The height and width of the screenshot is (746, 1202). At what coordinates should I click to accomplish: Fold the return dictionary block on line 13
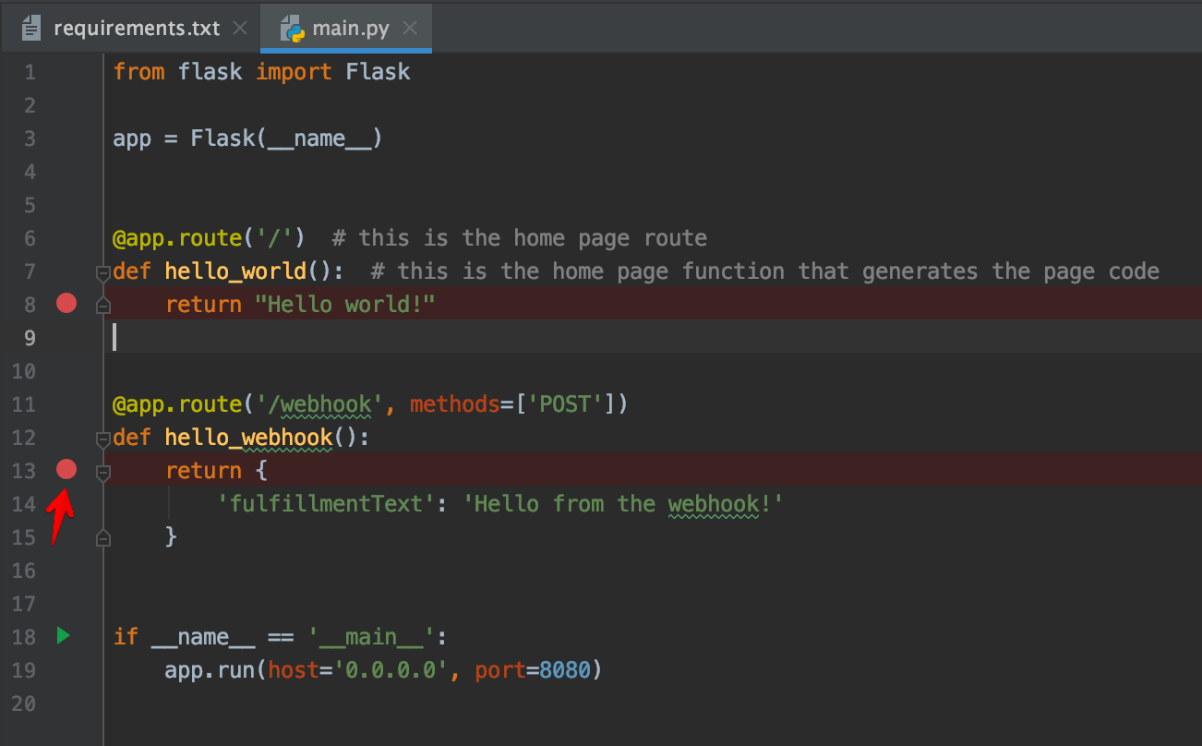tap(103, 473)
